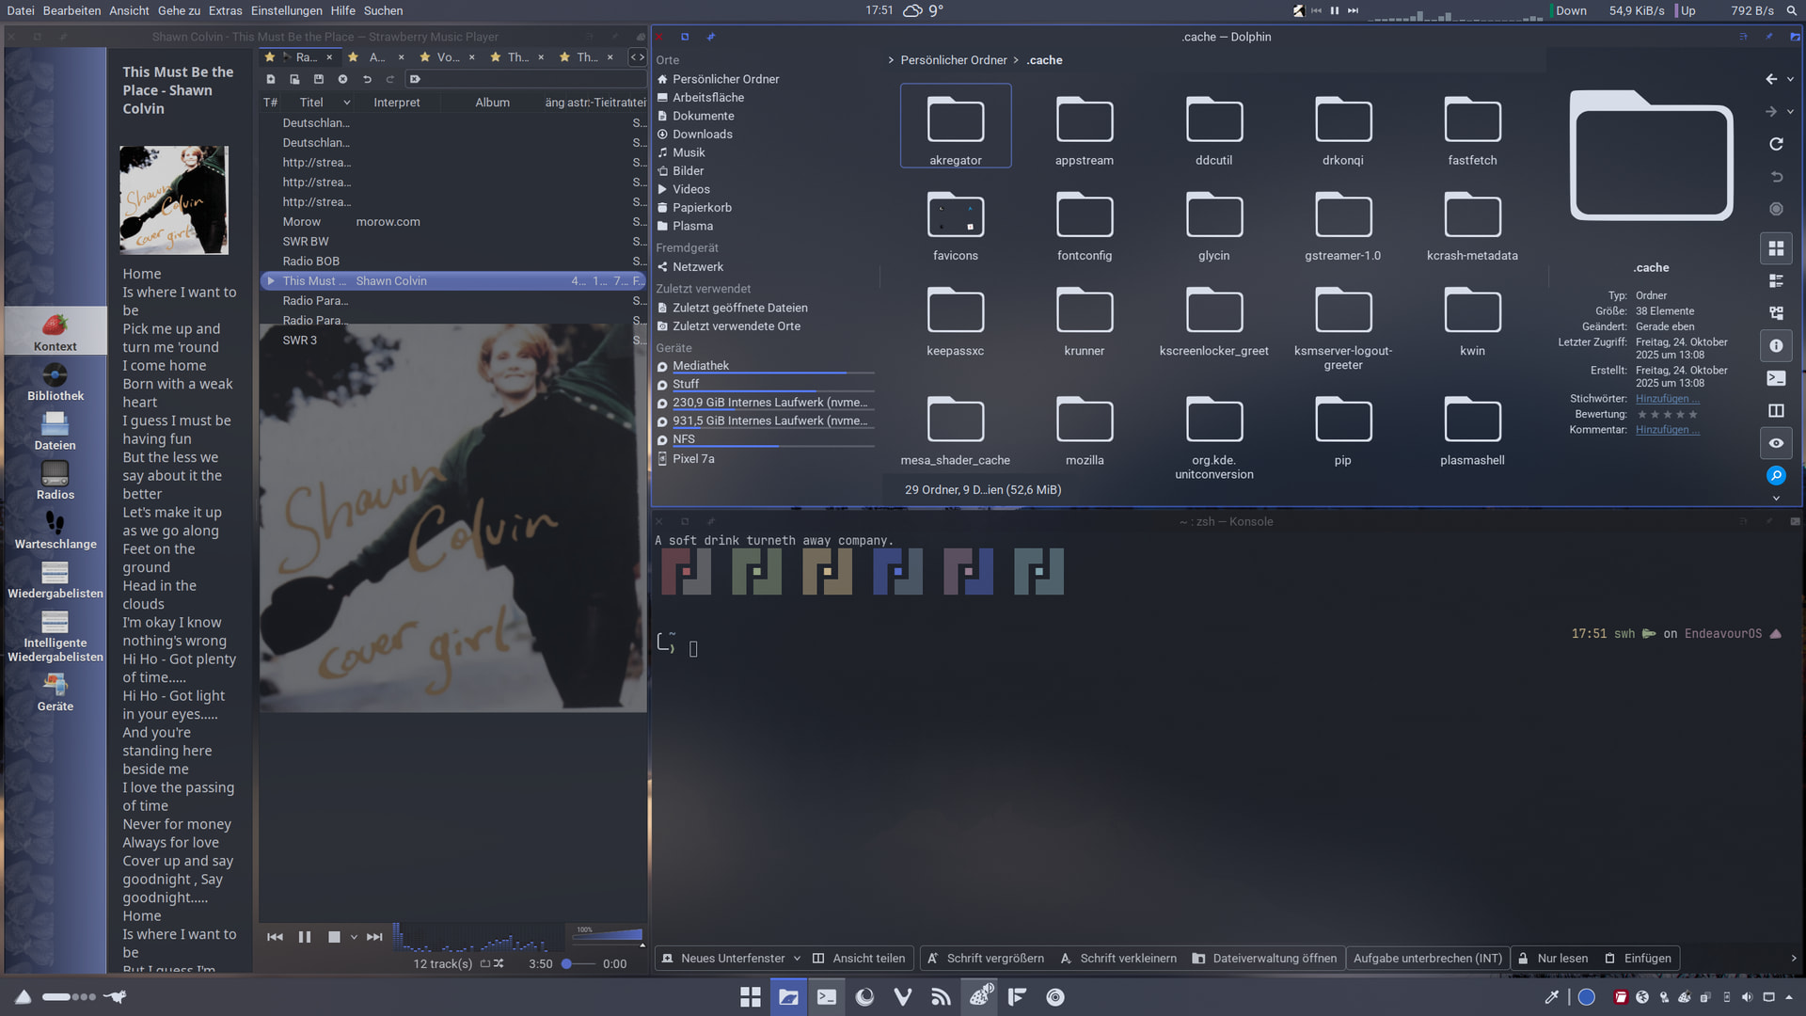Click the clear playlist icon
This screenshot has width=1806, height=1016.
click(x=342, y=79)
